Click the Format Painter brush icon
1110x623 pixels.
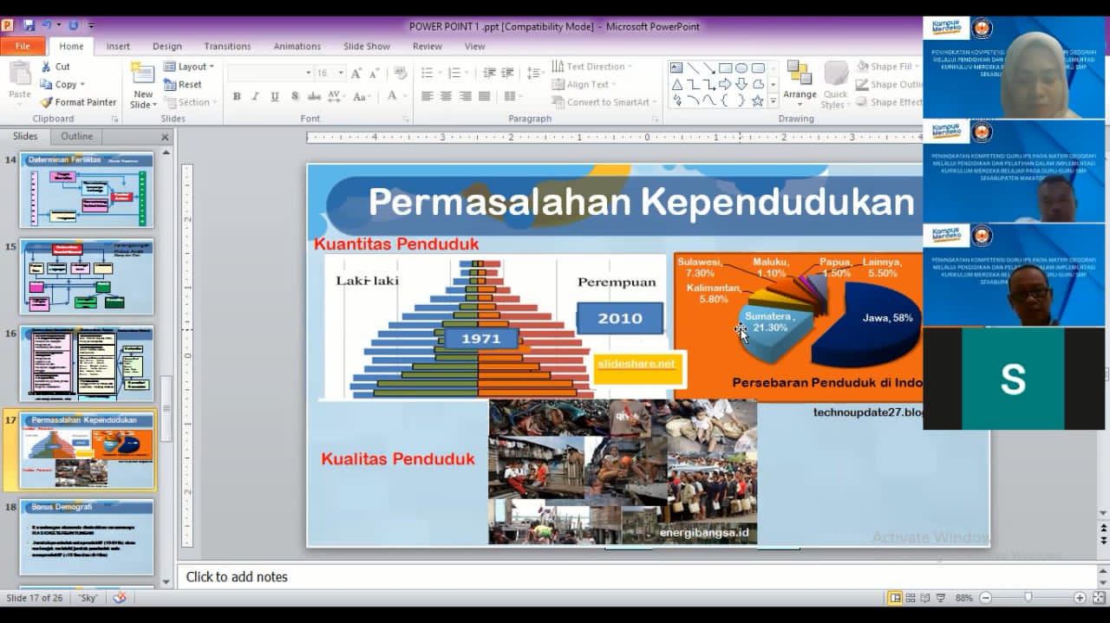[47, 102]
